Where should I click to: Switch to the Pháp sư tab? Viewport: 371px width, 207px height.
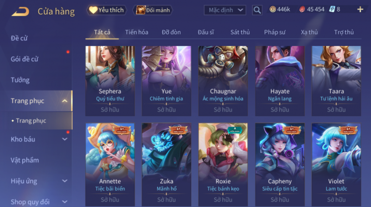click(x=274, y=32)
